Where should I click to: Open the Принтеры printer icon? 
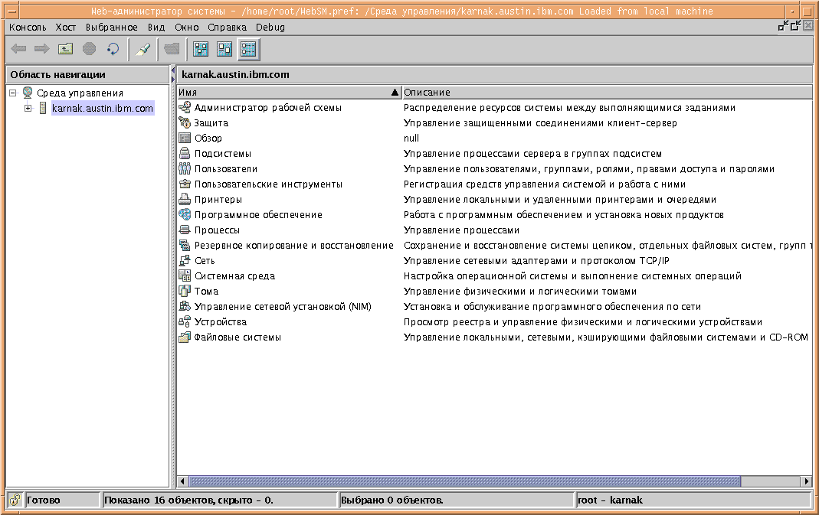tap(184, 200)
